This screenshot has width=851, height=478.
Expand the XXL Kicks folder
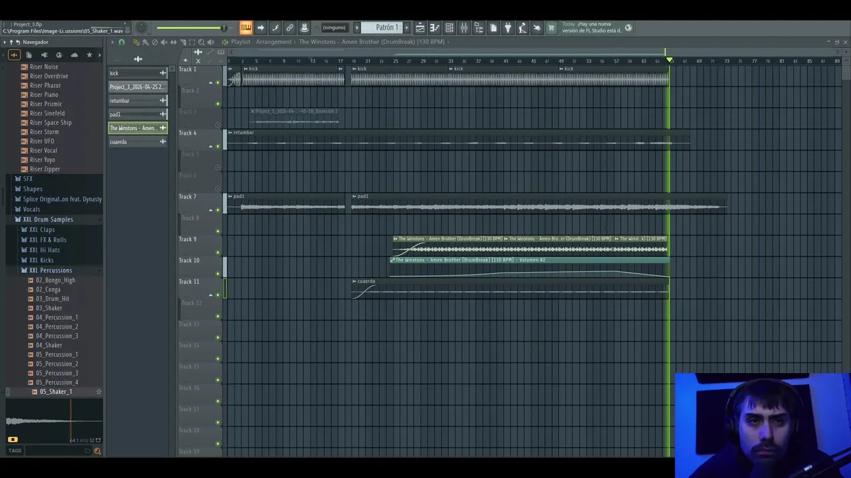point(41,260)
